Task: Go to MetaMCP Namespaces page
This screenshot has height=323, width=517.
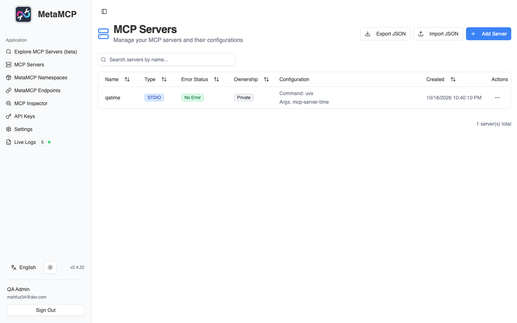Action: [46, 78]
